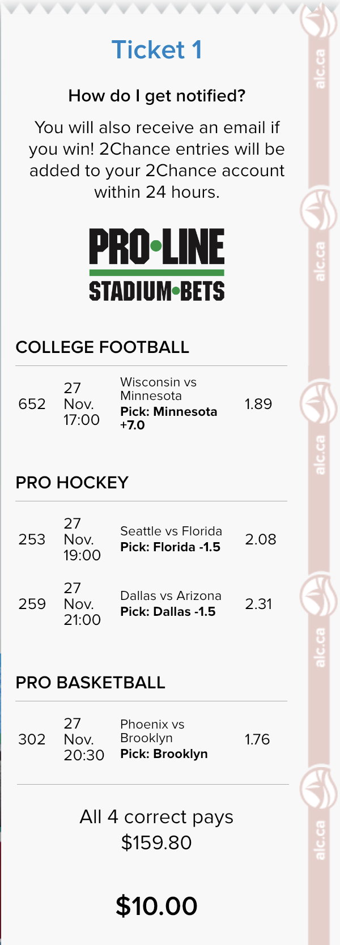Click the PRO HOCKEY section header

(72, 483)
